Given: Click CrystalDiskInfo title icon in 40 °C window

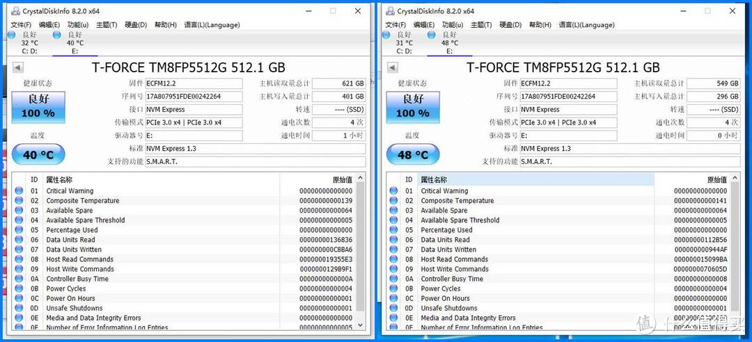Looking at the screenshot, I should click(x=15, y=10).
